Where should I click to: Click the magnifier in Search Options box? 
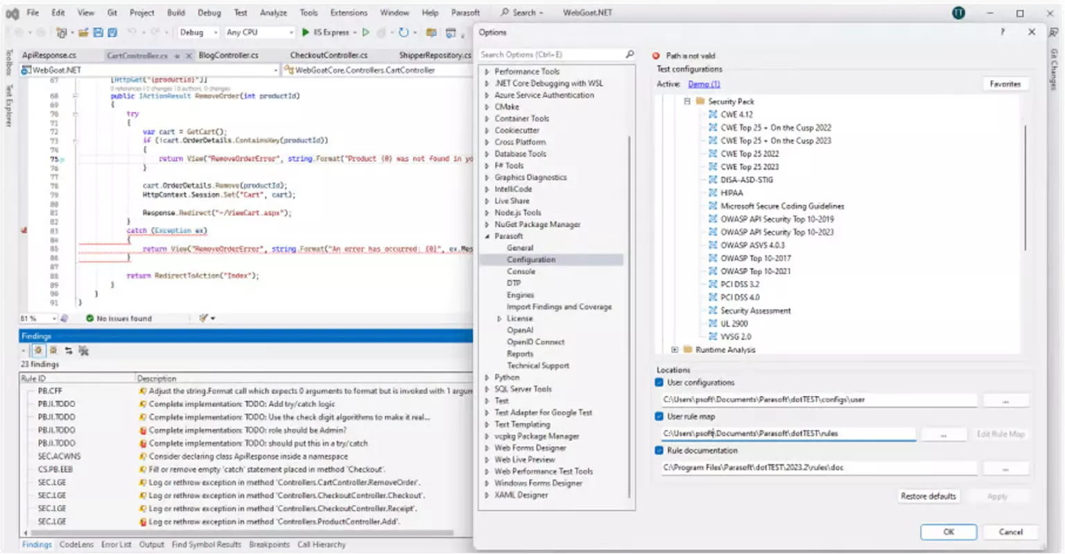(x=630, y=54)
